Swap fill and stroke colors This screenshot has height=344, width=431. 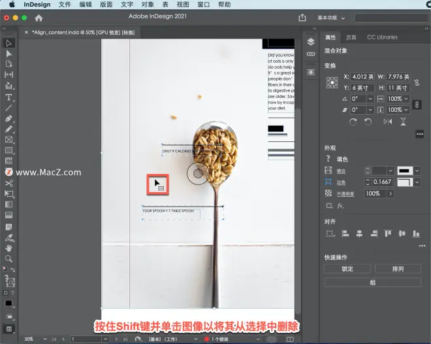tap(12, 270)
